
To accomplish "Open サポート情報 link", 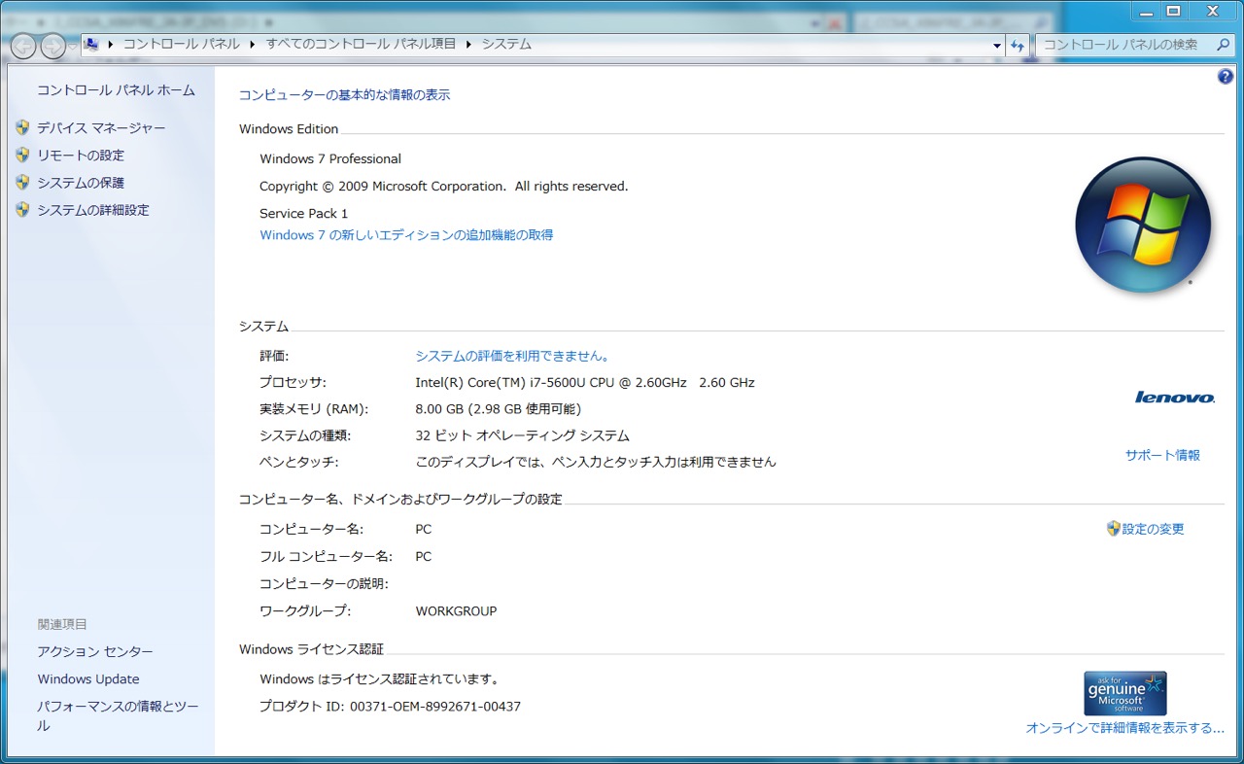I will point(1162,455).
